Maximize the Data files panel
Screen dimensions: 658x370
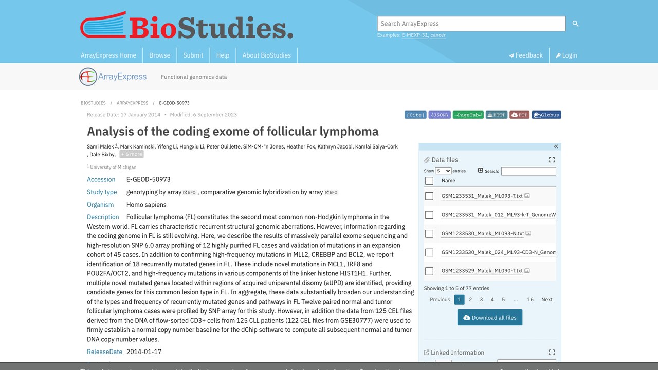point(552,160)
